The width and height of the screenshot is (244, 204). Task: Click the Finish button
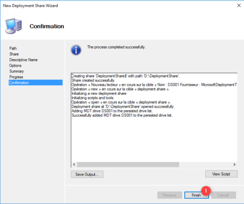click(x=197, y=195)
